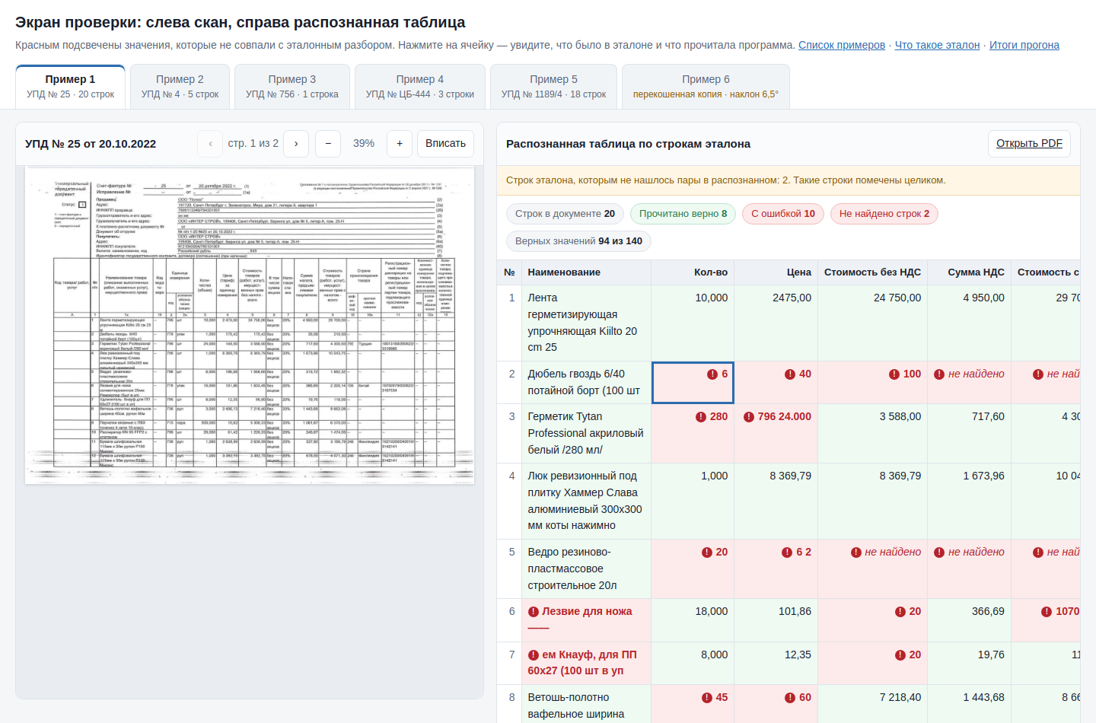Click the Стоимость без НДС column header
Image resolution: width=1096 pixels, height=723 pixels.
click(x=872, y=272)
